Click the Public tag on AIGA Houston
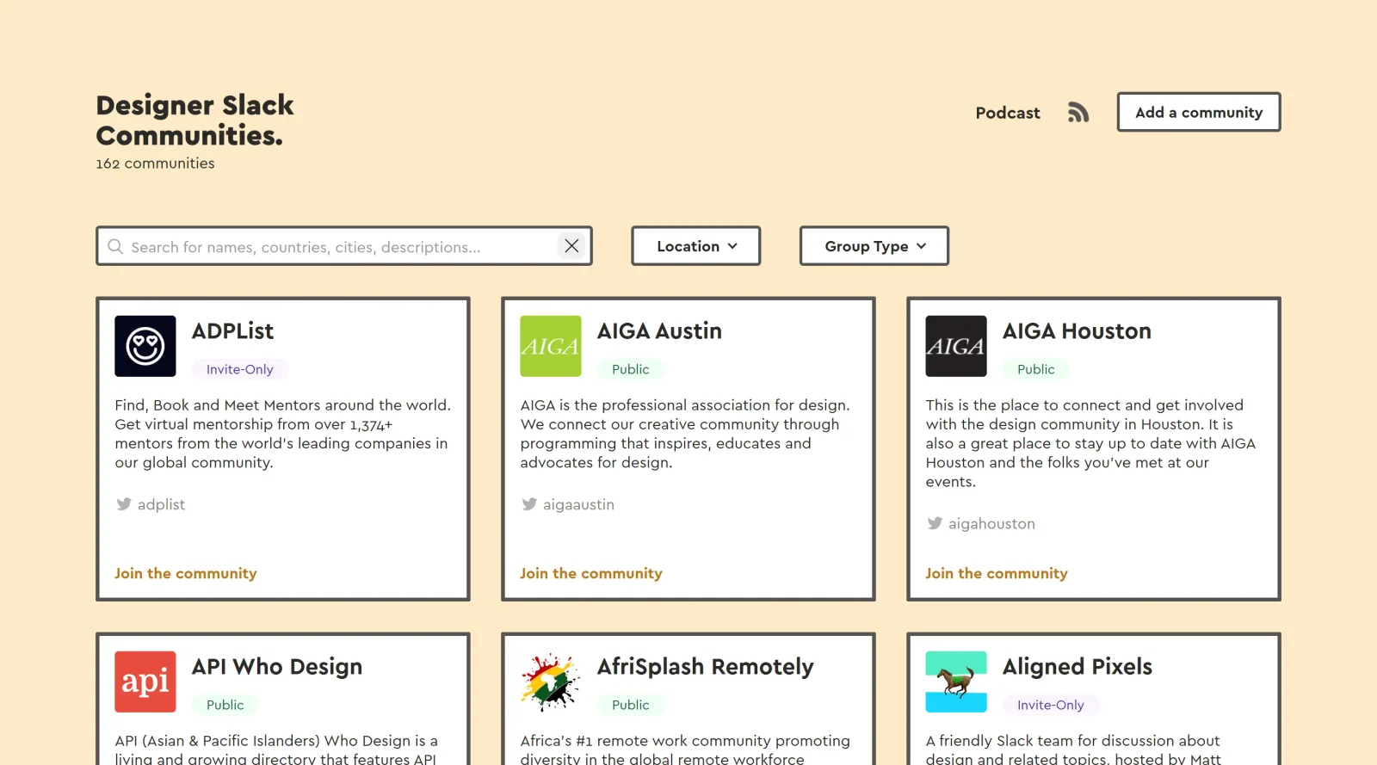The height and width of the screenshot is (765, 1377). click(x=1036, y=369)
